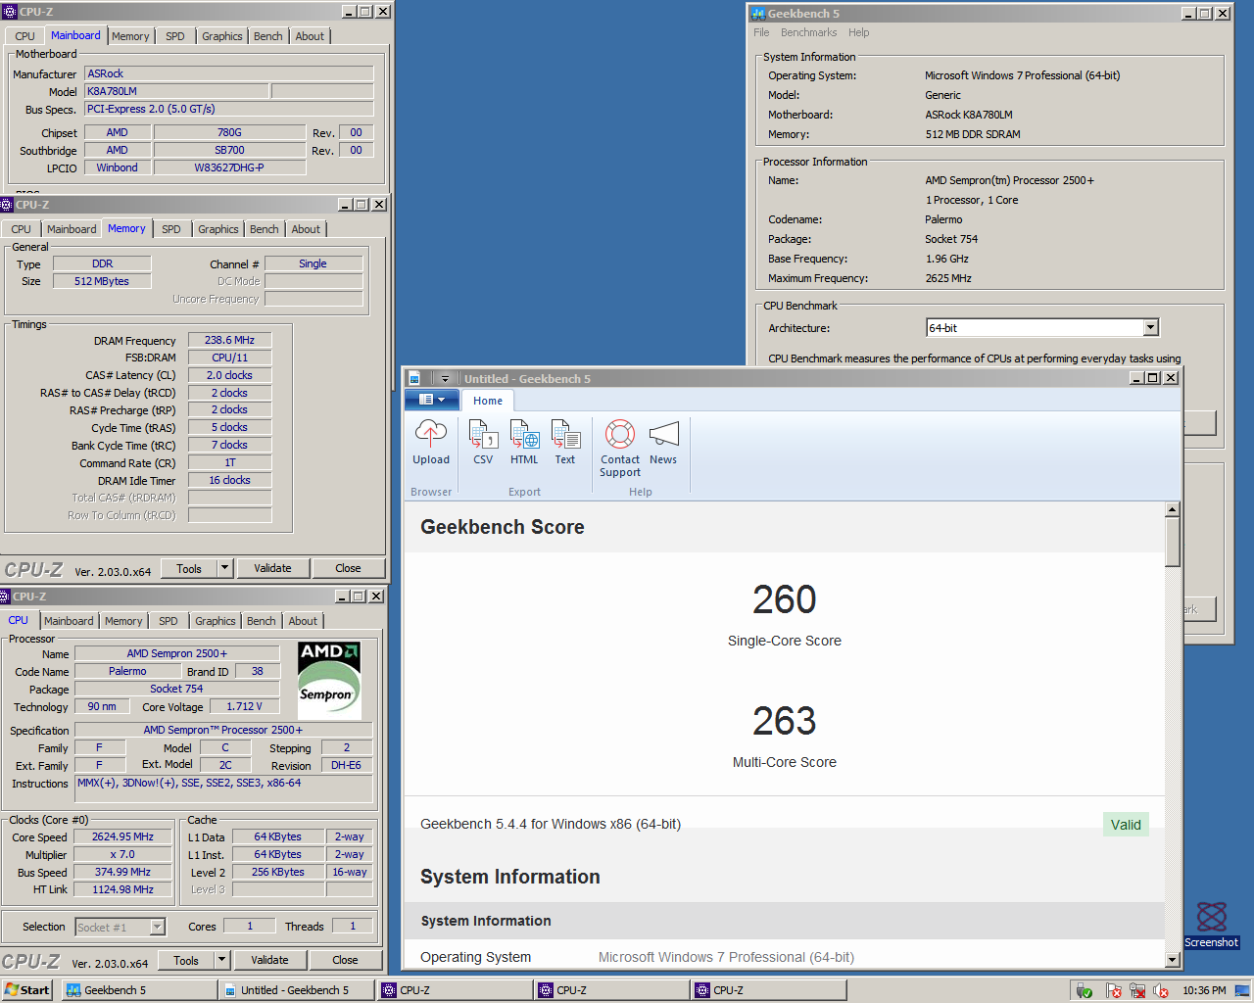This screenshot has width=1254, height=1003.
Task: Activate the third CPU-Z taskbar button
Action: [x=768, y=990]
